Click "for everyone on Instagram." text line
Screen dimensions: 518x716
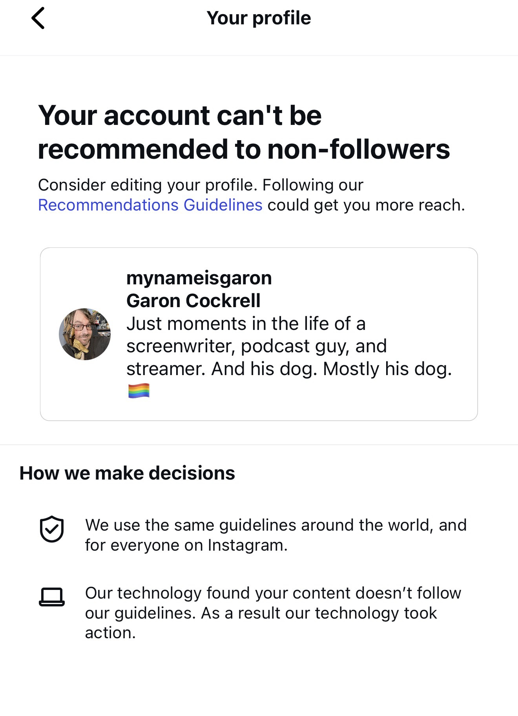[186, 545]
